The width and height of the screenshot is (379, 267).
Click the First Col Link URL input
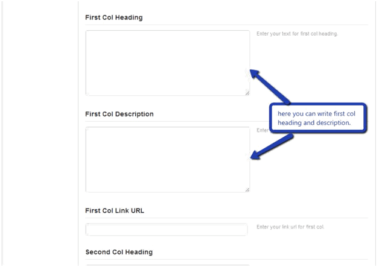coord(167,230)
